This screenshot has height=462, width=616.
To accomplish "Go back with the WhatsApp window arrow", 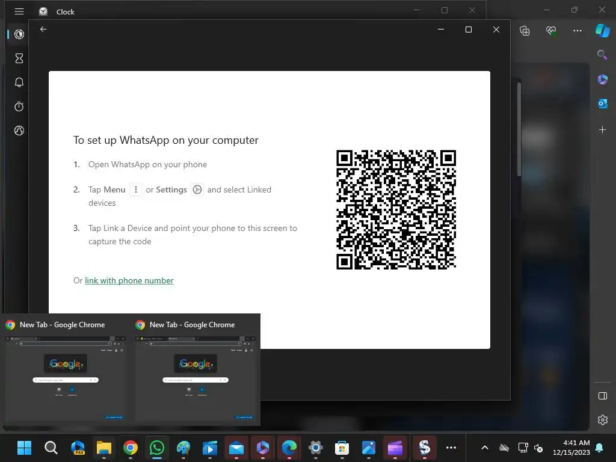I will tap(43, 29).
